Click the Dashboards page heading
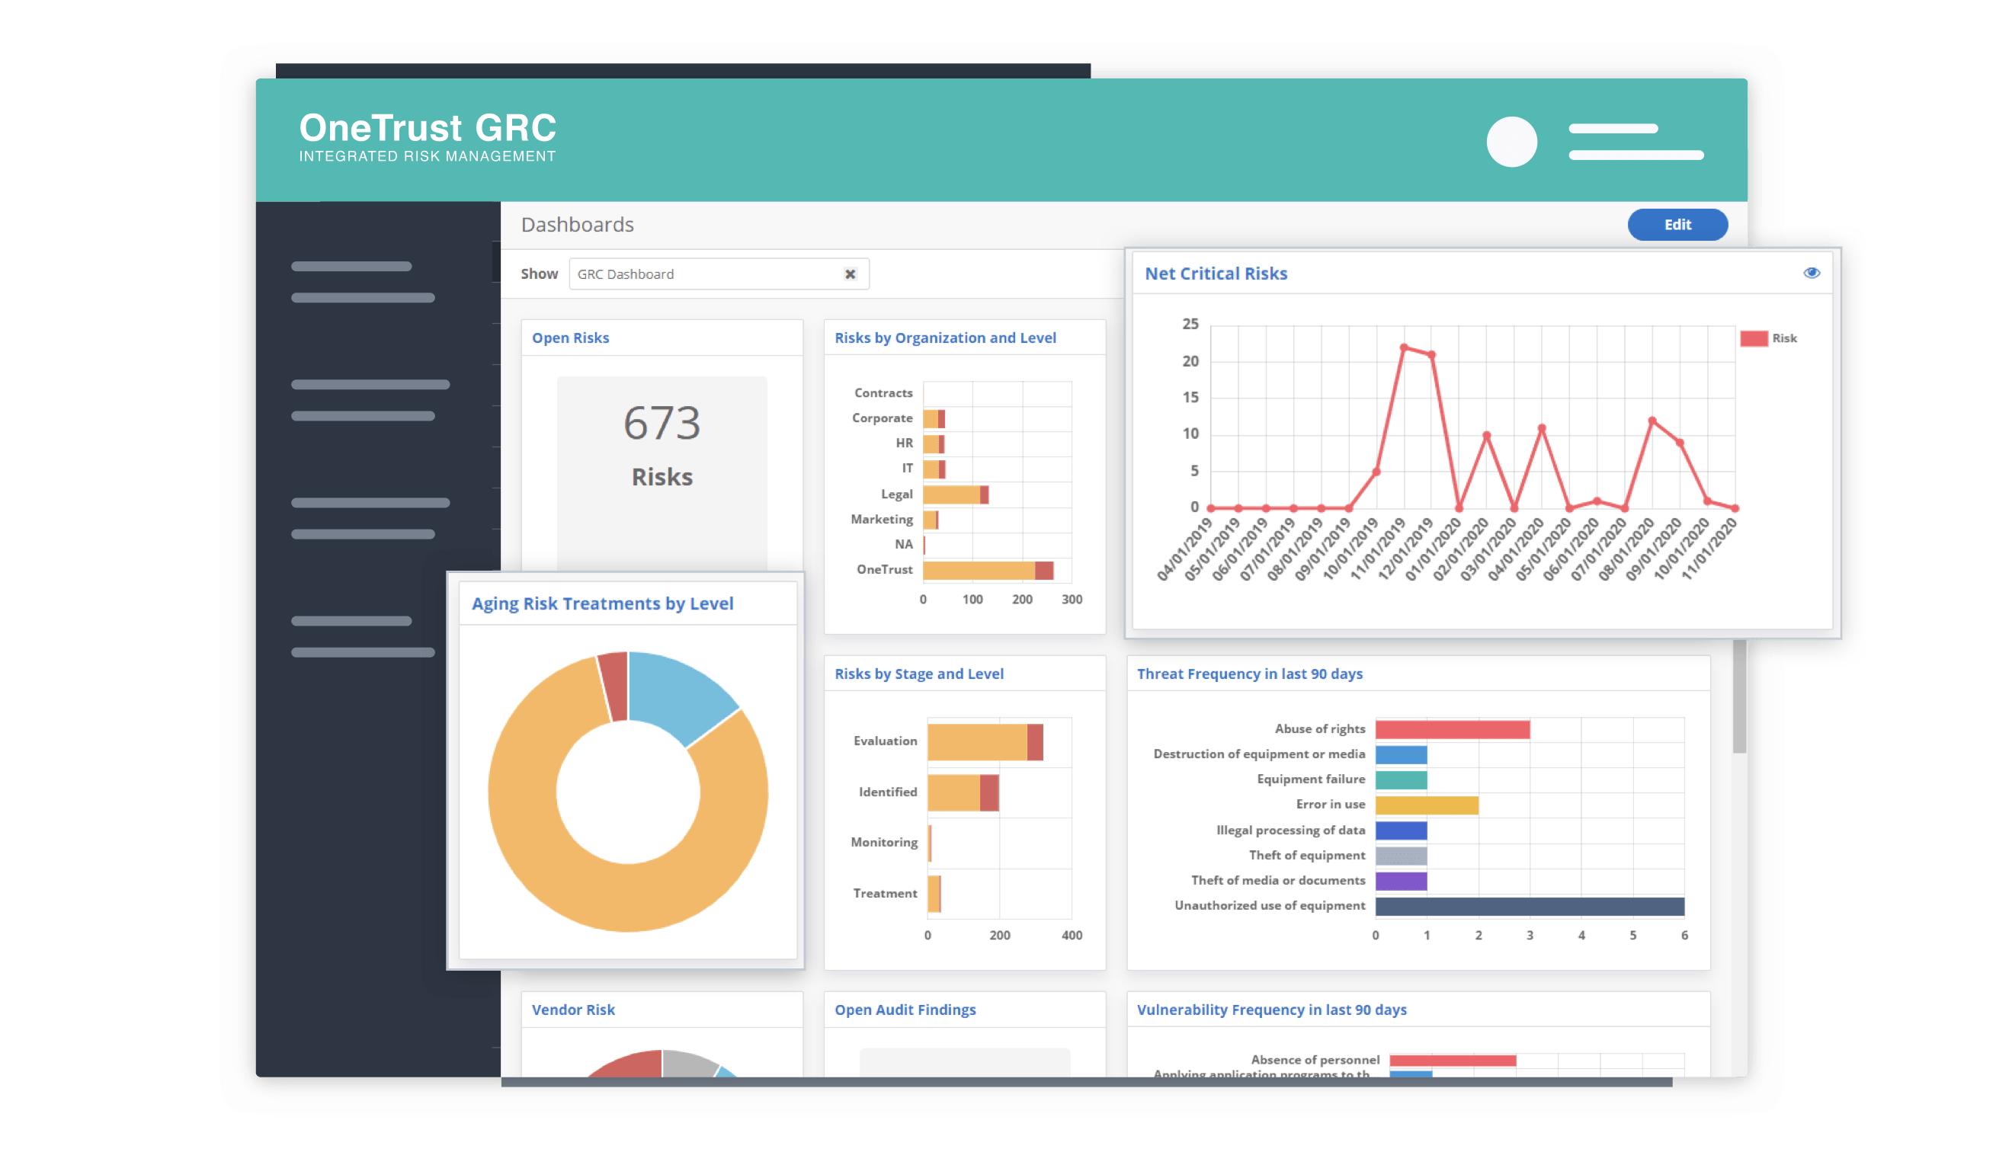The width and height of the screenshot is (2012, 1149). coord(577,225)
